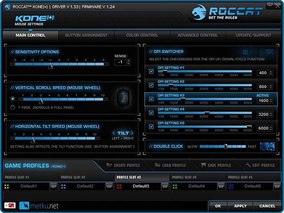Screen dimensions: 284x213
Task: Click the sensitivity options slider handle
Action: click(51, 66)
